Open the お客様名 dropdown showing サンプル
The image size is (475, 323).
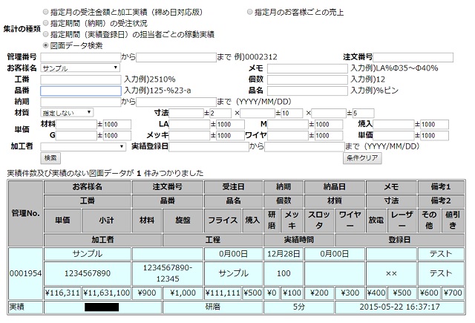80,68
